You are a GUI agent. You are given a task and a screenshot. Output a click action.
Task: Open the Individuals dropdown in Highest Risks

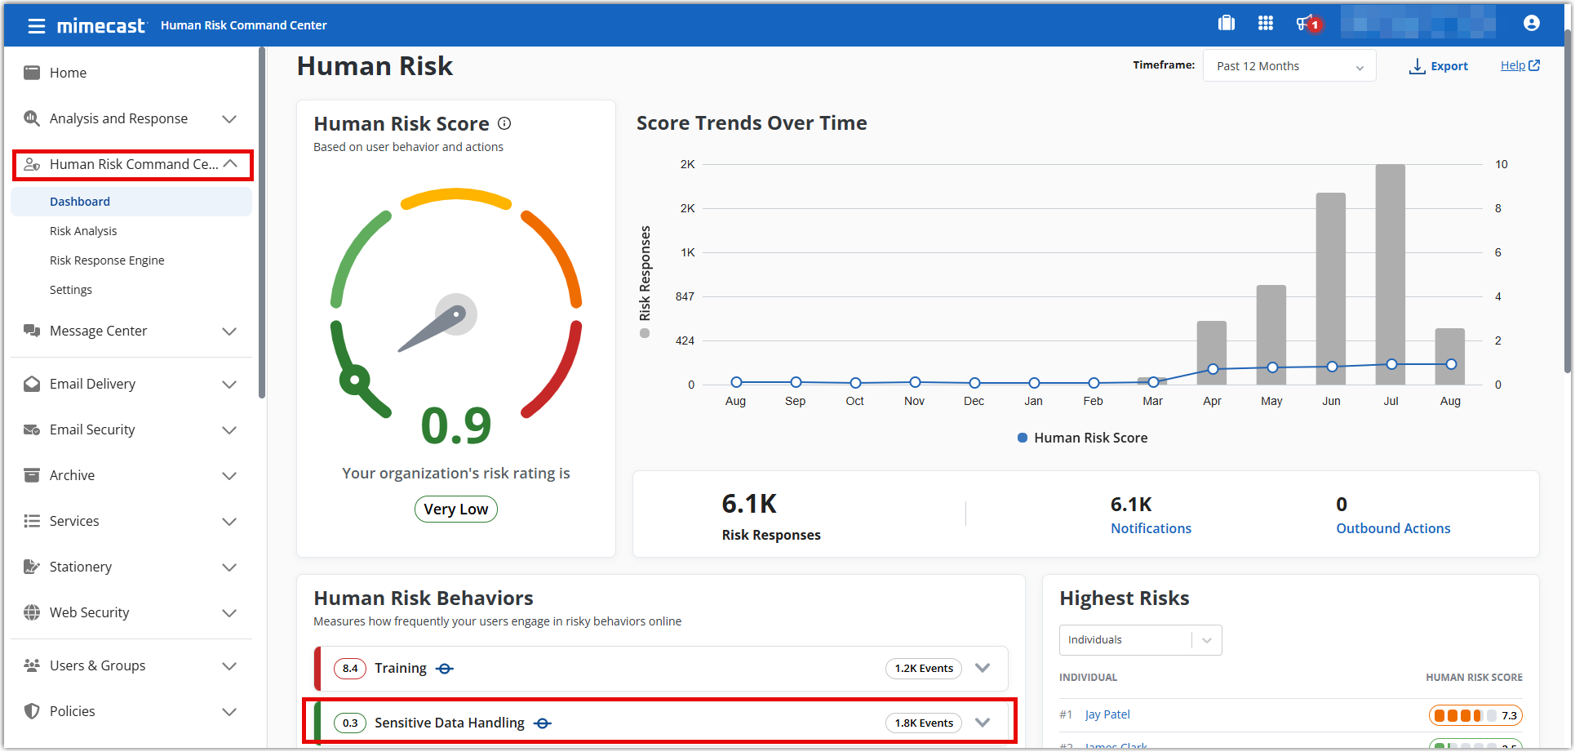point(1206,639)
